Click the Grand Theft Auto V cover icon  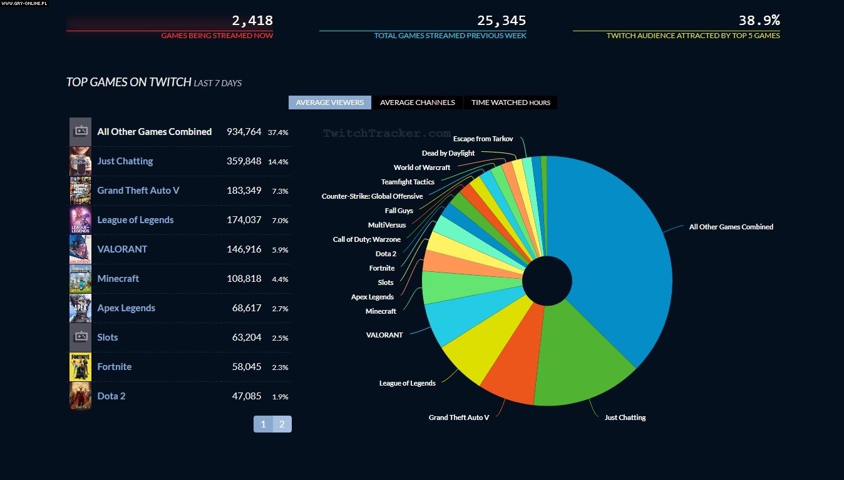coord(80,191)
